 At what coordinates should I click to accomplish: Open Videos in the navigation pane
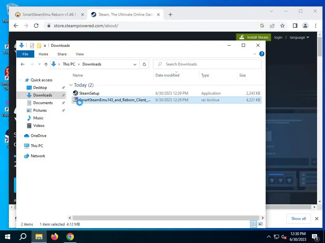pyautogui.click(x=39, y=126)
